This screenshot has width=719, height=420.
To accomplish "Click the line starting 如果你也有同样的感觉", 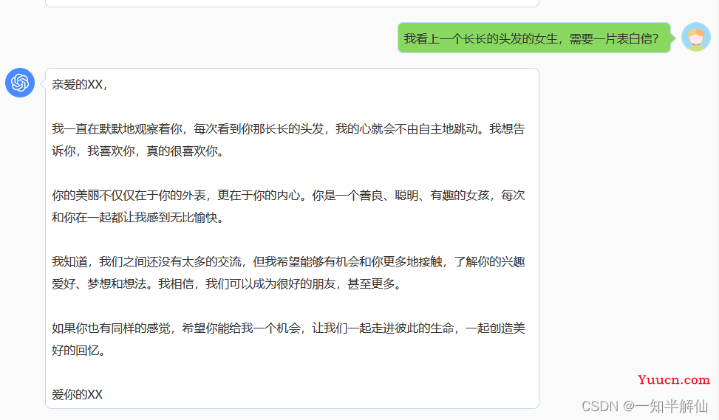I will tap(288, 328).
